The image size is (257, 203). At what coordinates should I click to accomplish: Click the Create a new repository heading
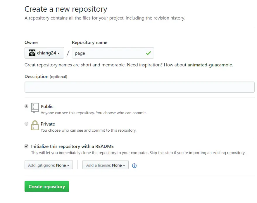point(66,9)
